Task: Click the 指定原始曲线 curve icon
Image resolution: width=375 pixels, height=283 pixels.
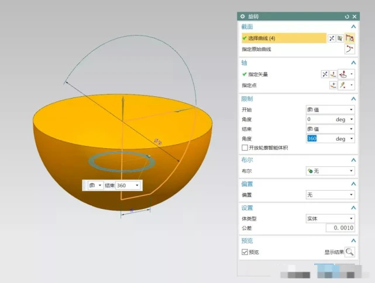Action: (350, 50)
